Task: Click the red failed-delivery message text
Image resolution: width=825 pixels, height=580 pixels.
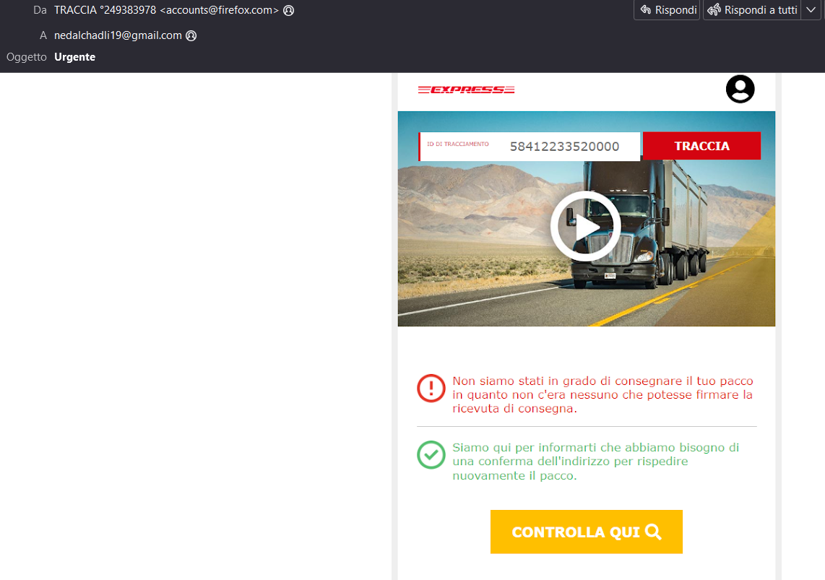Action: pyautogui.click(x=602, y=395)
